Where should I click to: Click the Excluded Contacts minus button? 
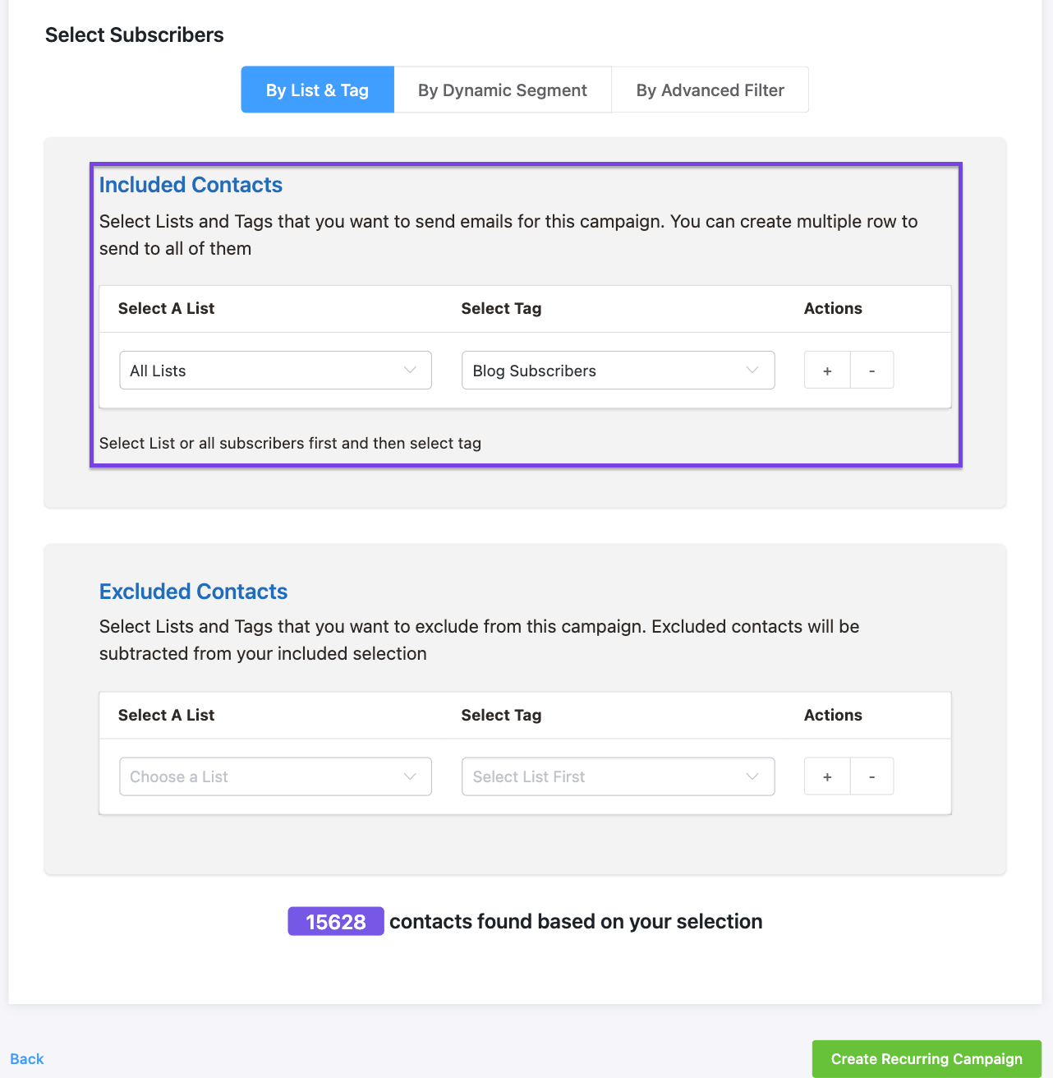click(871, 776)
